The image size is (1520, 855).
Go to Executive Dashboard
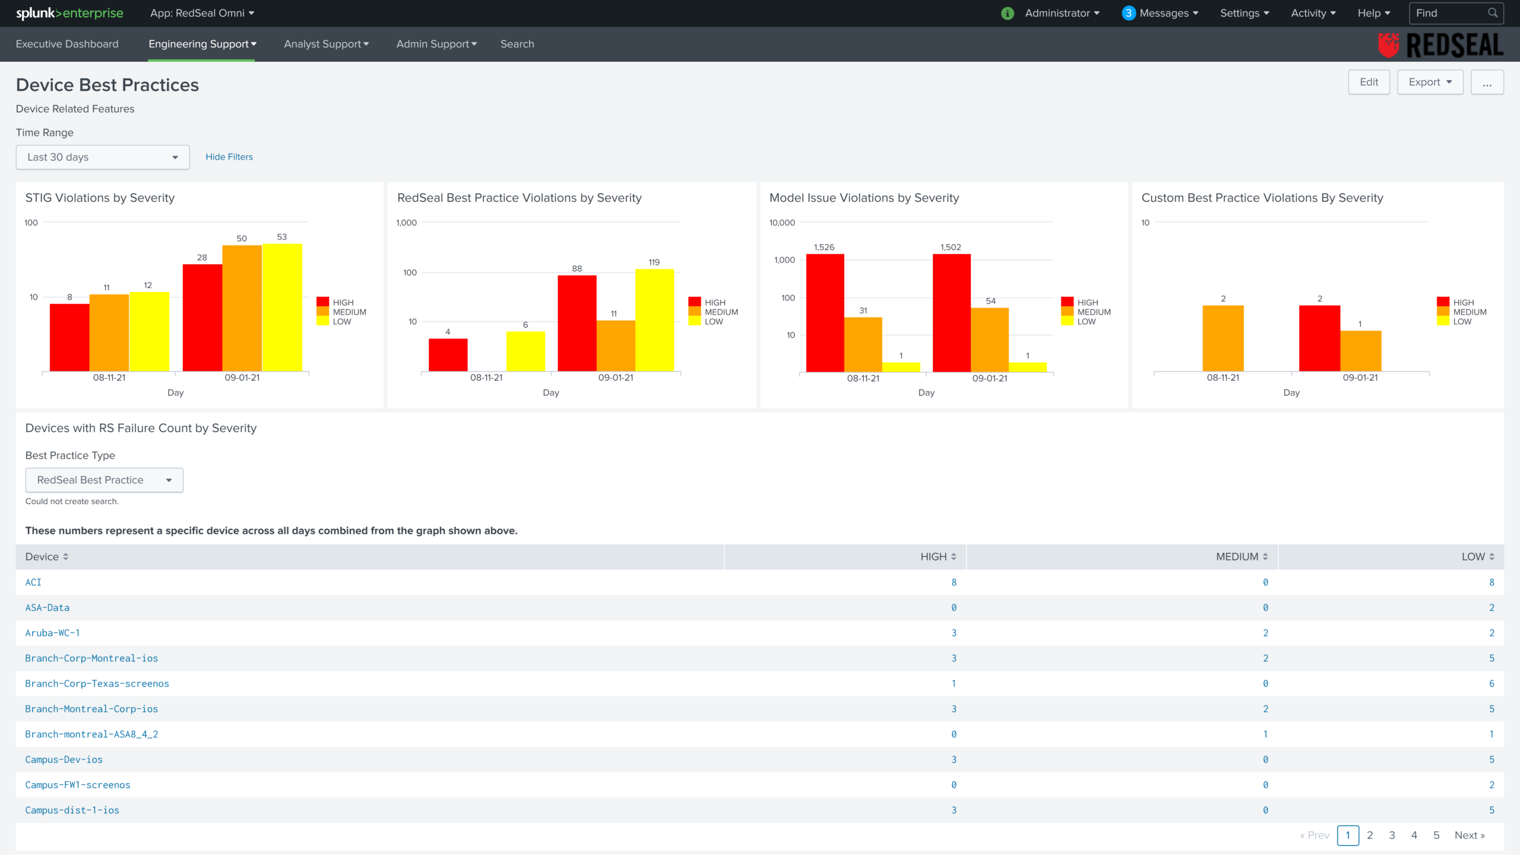point(67,44)
